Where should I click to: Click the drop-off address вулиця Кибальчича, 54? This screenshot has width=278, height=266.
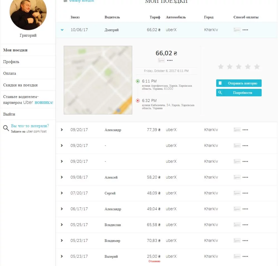[168, 107]
